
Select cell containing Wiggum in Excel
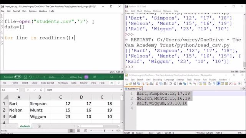pos(40,117)
